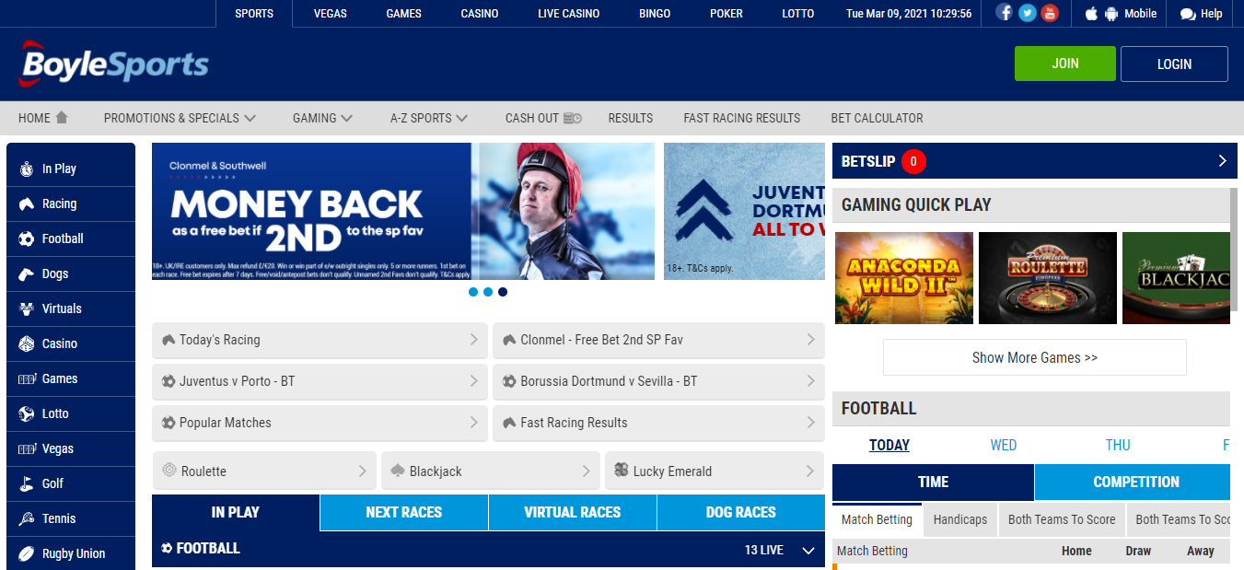
Task: Click the green Join button
Action: click(1065, 64)
